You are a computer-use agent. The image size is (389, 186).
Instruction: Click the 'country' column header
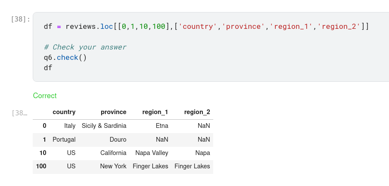point(64,112)
